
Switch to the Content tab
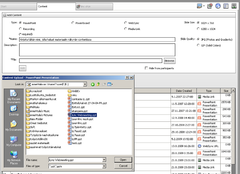coord(56,6)
